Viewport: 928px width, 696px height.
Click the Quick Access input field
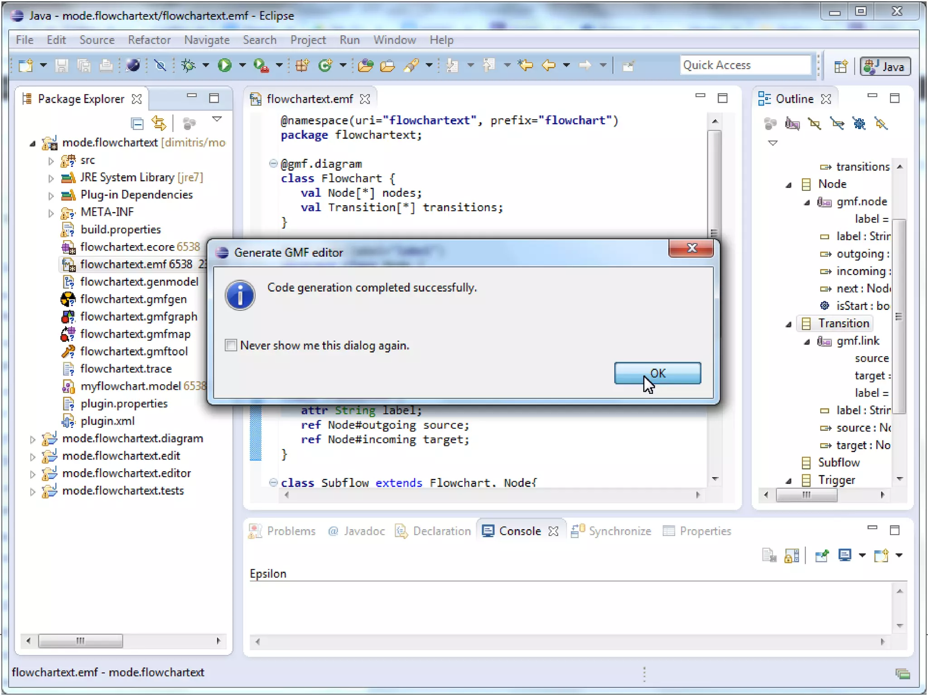744,65
